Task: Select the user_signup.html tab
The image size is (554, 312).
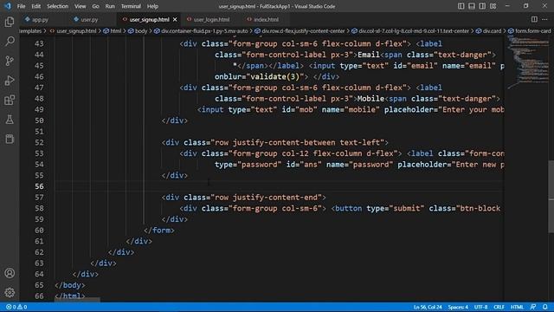Action: (x=149, y=19)
